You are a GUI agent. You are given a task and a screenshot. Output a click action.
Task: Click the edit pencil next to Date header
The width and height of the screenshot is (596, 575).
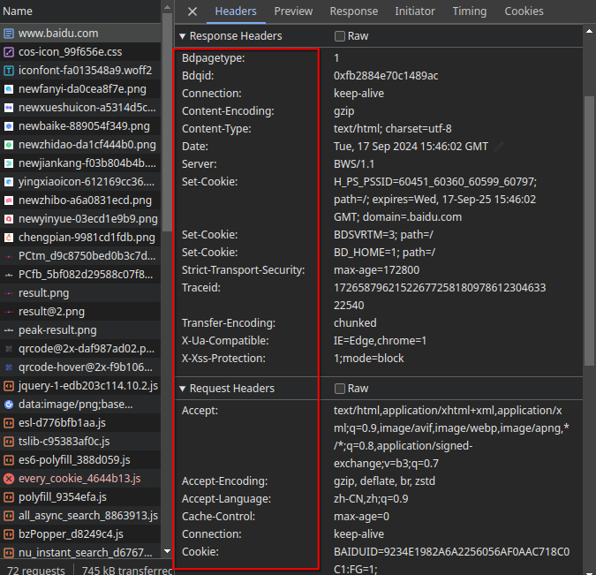tap(499, 147)
